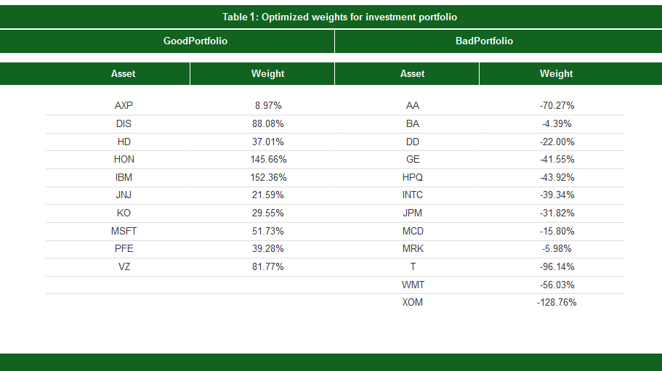This screenshot has width=662, height=371.
Task: Click the table title header
Action: pyautogui.click(x=339, y=17)
